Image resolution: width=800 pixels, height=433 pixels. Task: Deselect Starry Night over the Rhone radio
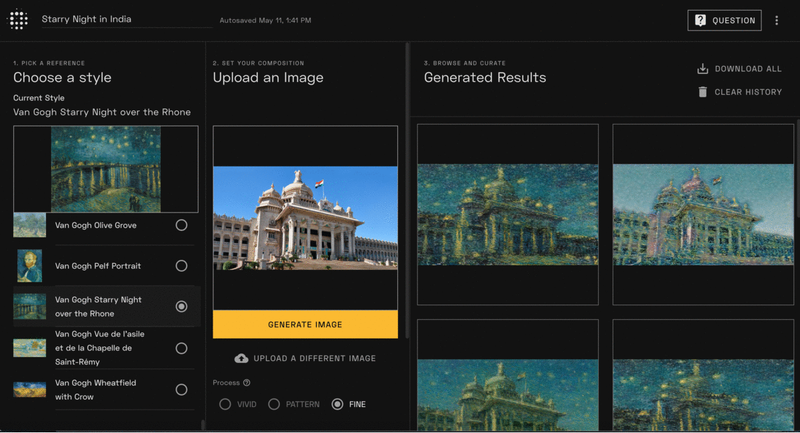(x=181, y=306)
